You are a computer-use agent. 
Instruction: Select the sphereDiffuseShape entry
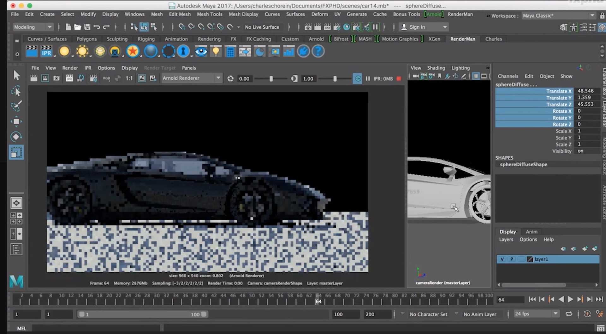click(x=523, y=165)
